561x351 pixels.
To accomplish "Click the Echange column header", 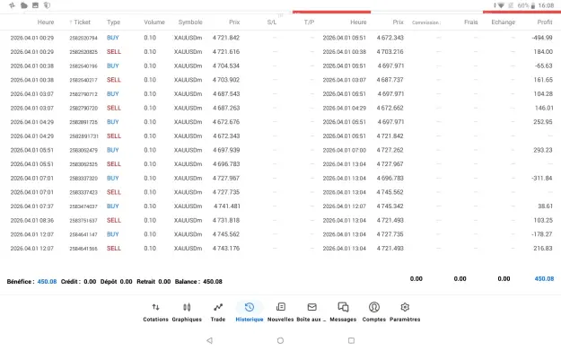I will pyautogui.click(x=503, y=22).
